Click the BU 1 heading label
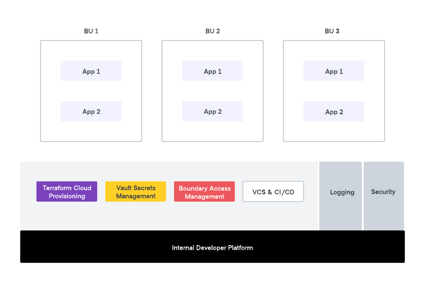Viewport: 425px width, 283px height. [91, 31]
